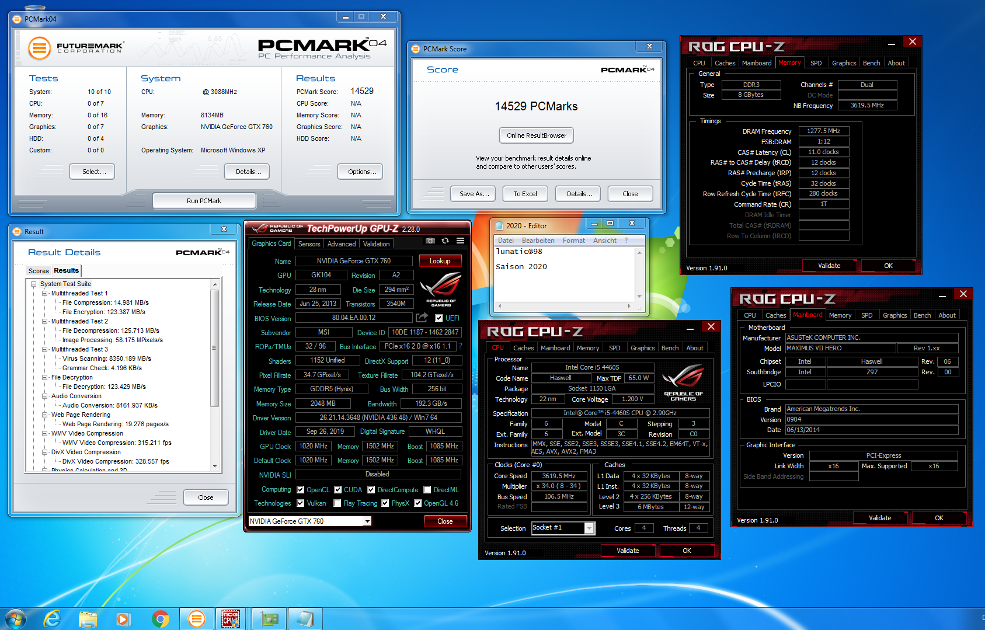
Task: Open the Socket #1 selection dropdown
Action: coord(589,528)
